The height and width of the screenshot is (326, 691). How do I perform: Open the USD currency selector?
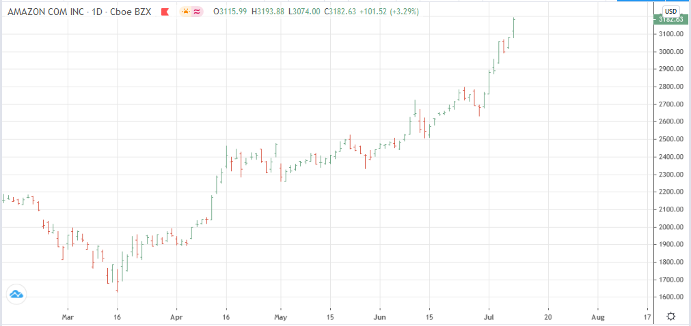coord(670,11)
